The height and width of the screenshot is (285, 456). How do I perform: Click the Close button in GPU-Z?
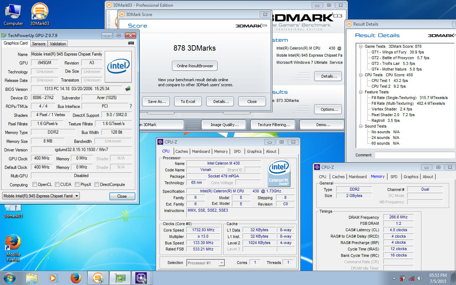click(x=122, y=196)
